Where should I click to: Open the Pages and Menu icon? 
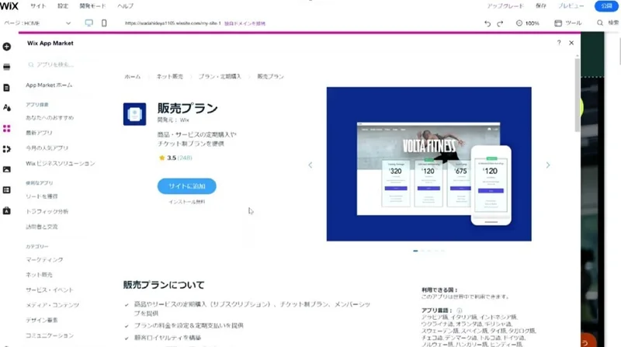(x=7, y=88)
